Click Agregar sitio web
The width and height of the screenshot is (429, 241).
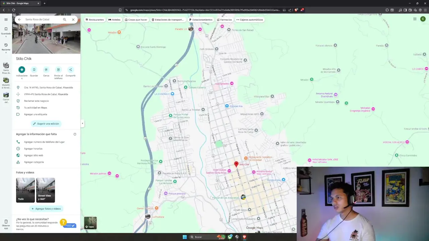tap(46, 155)
